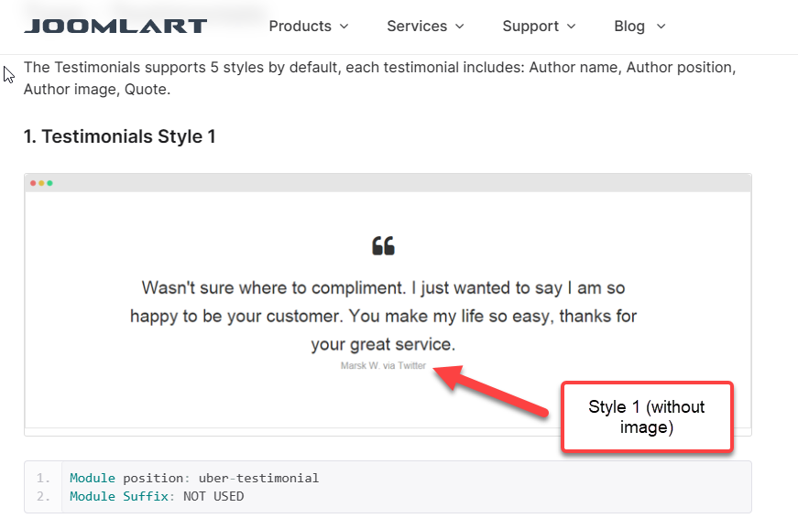Click the quotation mark icon in the testimonial
Viewport: 798px width, 529px height.
(383, 245)
